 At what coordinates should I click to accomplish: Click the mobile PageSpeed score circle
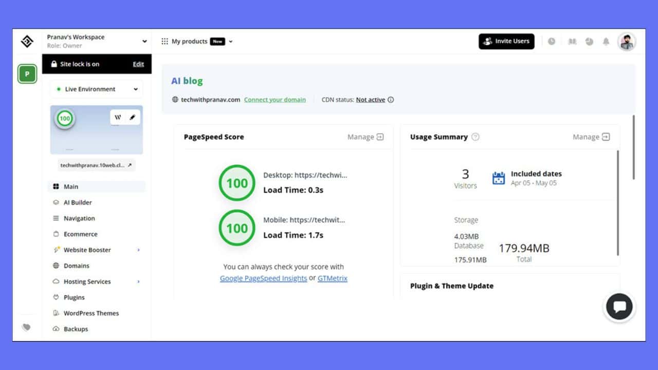tap(237, 228)
